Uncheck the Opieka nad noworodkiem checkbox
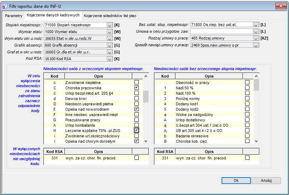This screenshot has height=195, width=289. [137, 109]
